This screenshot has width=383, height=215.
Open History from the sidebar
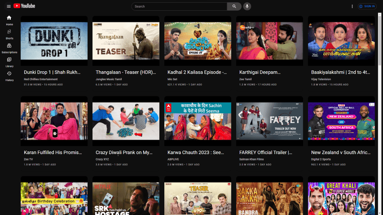click(9, 76)
